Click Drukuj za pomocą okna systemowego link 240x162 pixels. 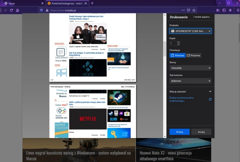[x=181, y=99]
